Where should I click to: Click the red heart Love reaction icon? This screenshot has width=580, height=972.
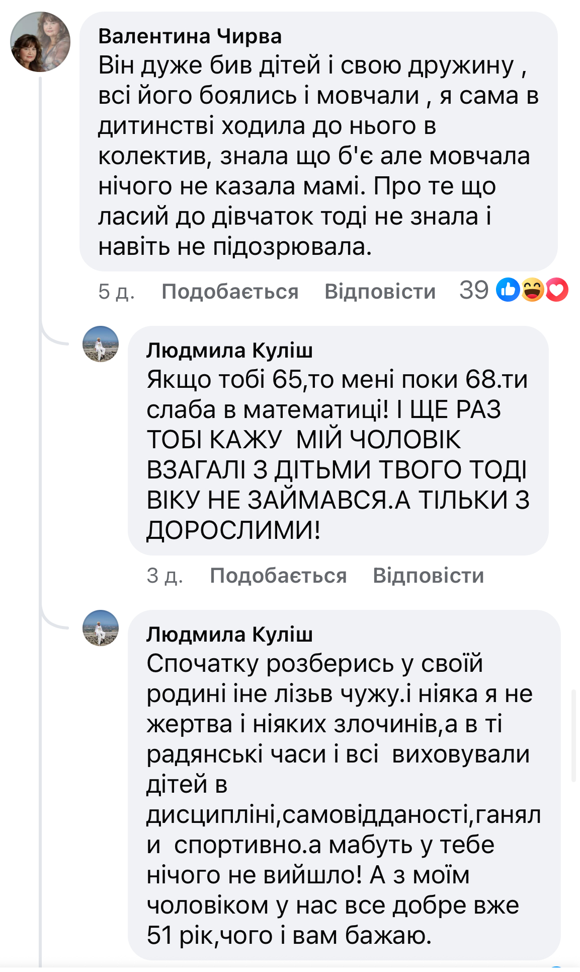click(557, 290)
